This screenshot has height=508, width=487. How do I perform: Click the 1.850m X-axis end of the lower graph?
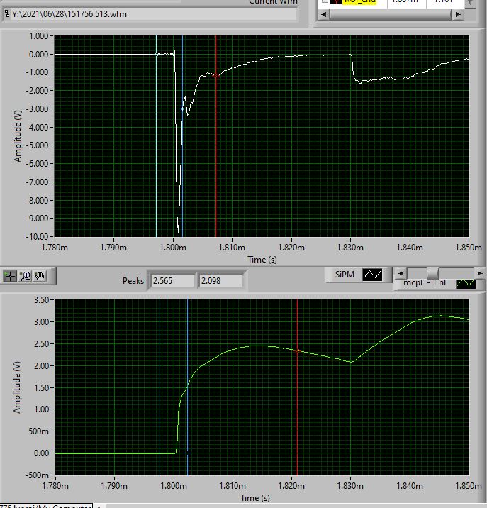tap(469, 486)
